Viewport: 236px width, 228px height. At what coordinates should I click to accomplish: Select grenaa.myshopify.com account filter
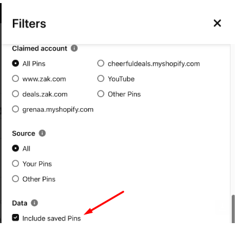click(x=15, y=109)
